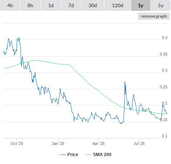Click the remove graph button

point(154,16)
